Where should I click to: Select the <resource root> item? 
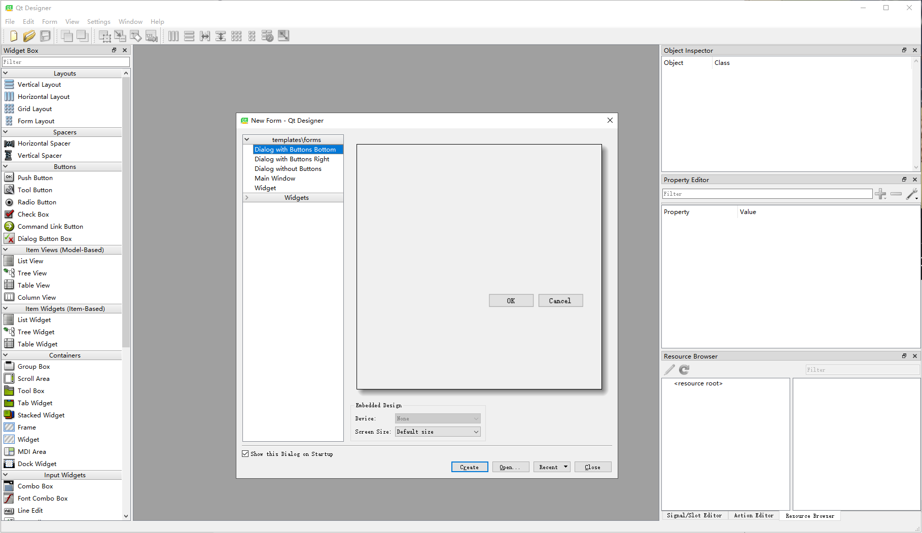pyautogui.click(x=698, y=383)
